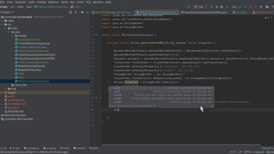Open External Libraries node

[x=15, y=115]
